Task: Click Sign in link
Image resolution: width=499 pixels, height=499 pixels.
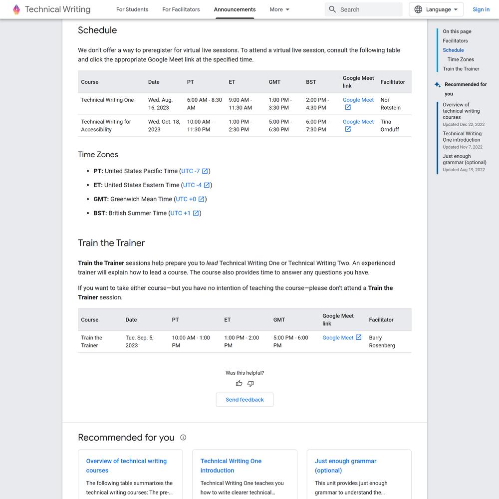Action: [481, 9]
